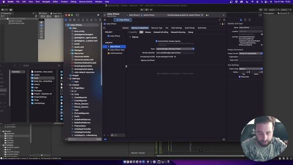Collapse the Signing section
The height and width of the screenshot is (165, 293).
[130, 37]
